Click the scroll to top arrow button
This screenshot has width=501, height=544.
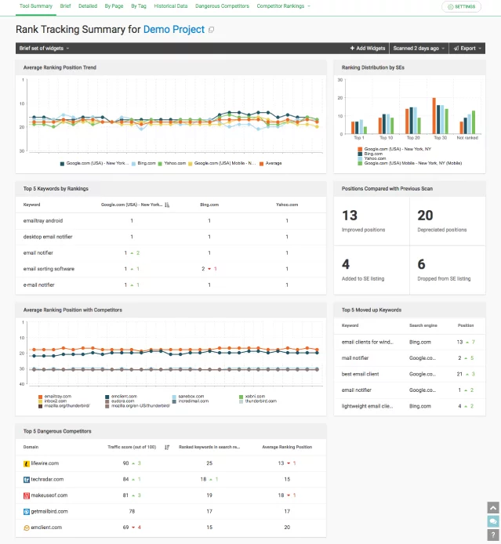coord(493,508)
